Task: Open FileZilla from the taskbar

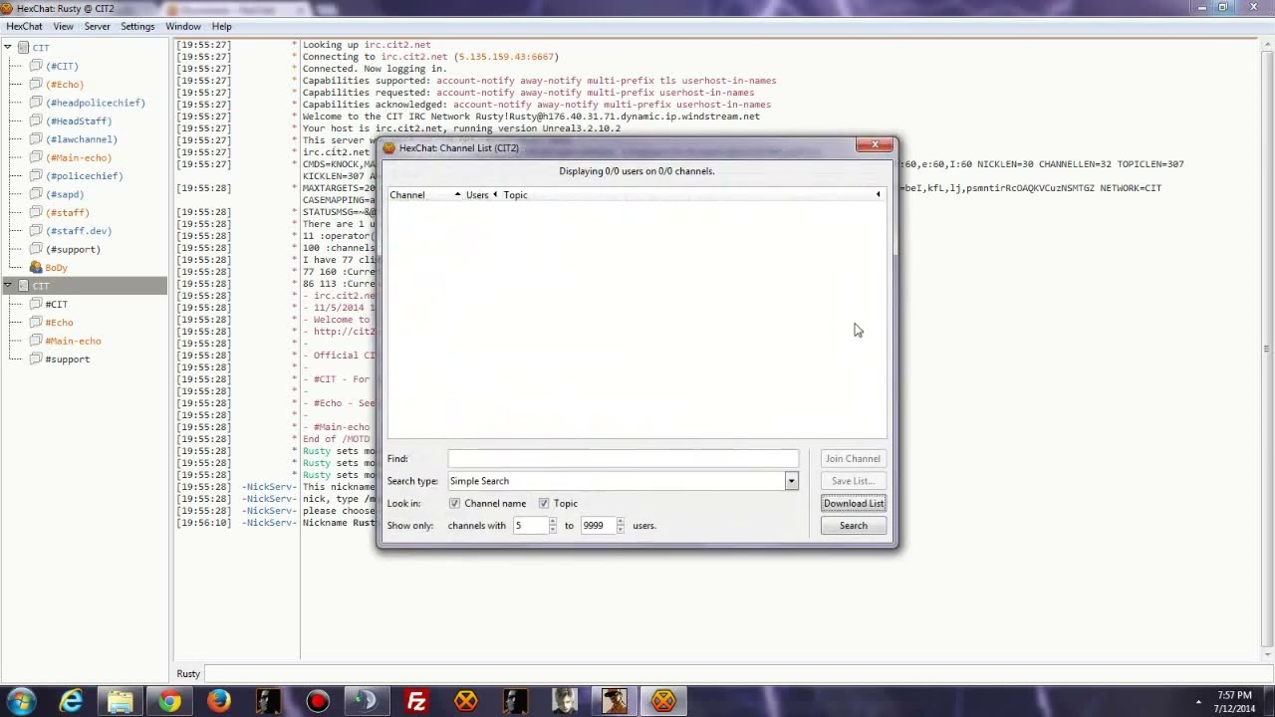Action: coord(416,701)
